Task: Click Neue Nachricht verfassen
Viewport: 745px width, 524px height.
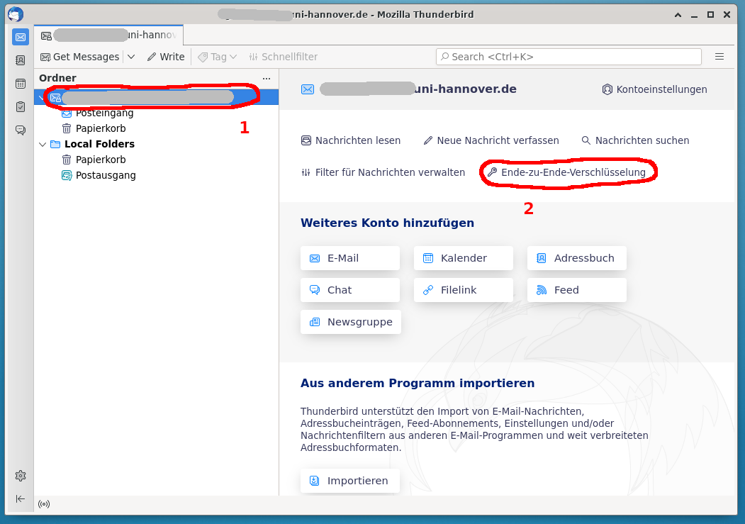Action: pos(491,140)
